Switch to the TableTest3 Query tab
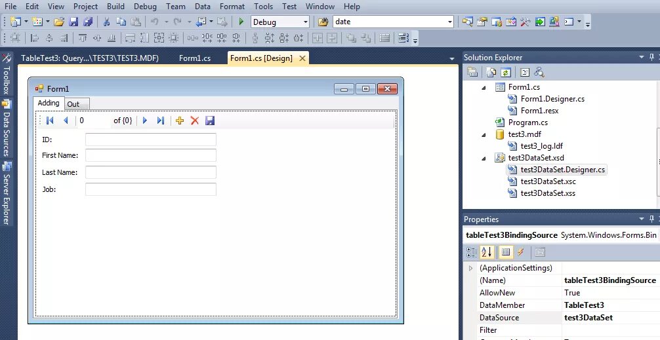660x340 pixels. click(90, 58)
